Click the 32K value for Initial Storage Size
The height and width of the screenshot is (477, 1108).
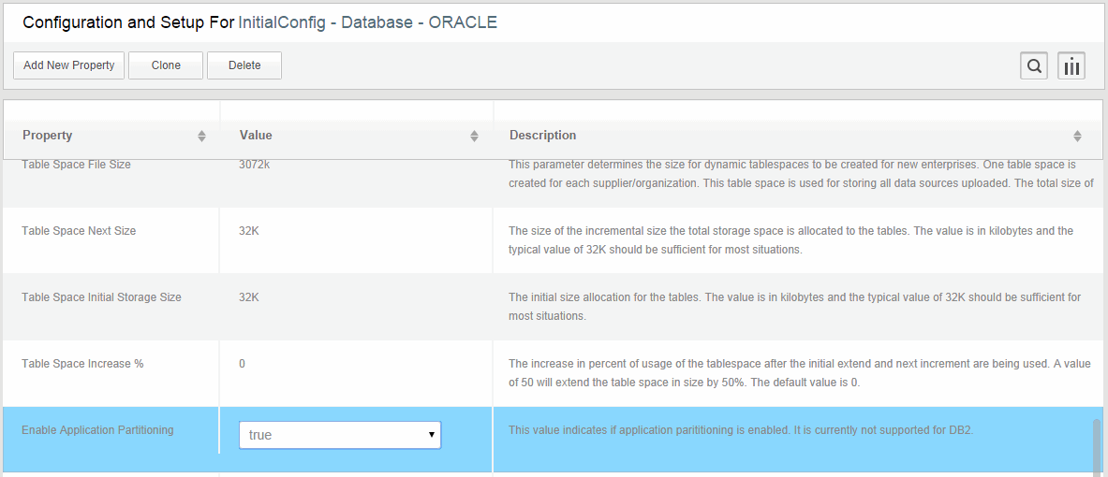249,297
